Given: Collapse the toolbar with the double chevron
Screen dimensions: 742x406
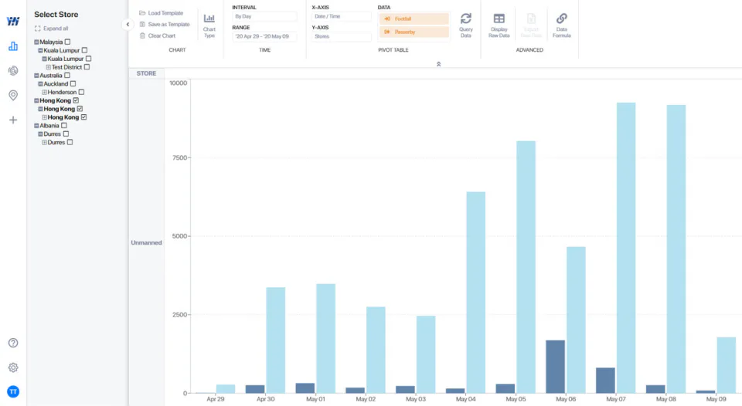Looking at the screenshot, I should click(439, 64).
